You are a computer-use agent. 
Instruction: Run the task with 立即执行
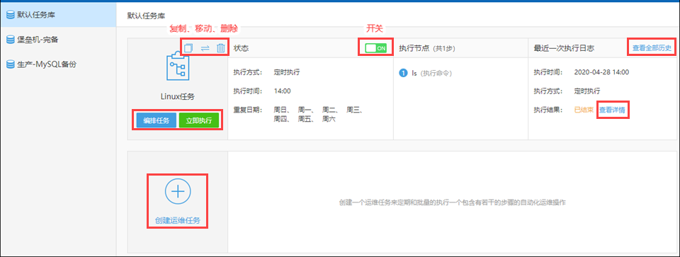[198, 120]
